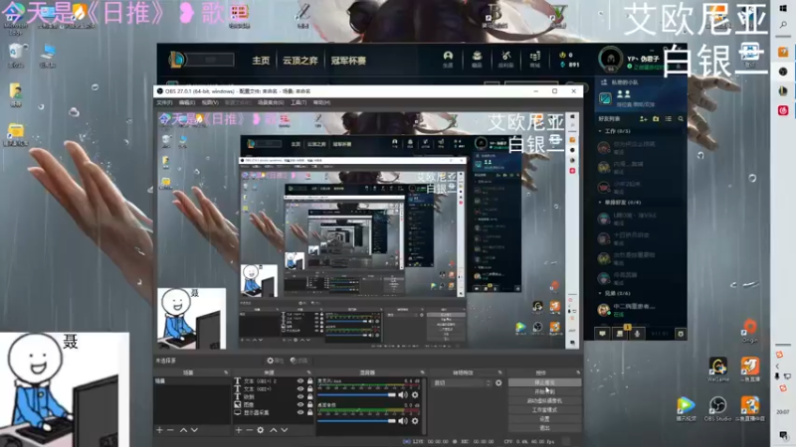Viewport: 796px width, 447px height.
Task: Open 腾讯视频 desktop shortcut
Action: pyautogui.click(x=686, y=409)
